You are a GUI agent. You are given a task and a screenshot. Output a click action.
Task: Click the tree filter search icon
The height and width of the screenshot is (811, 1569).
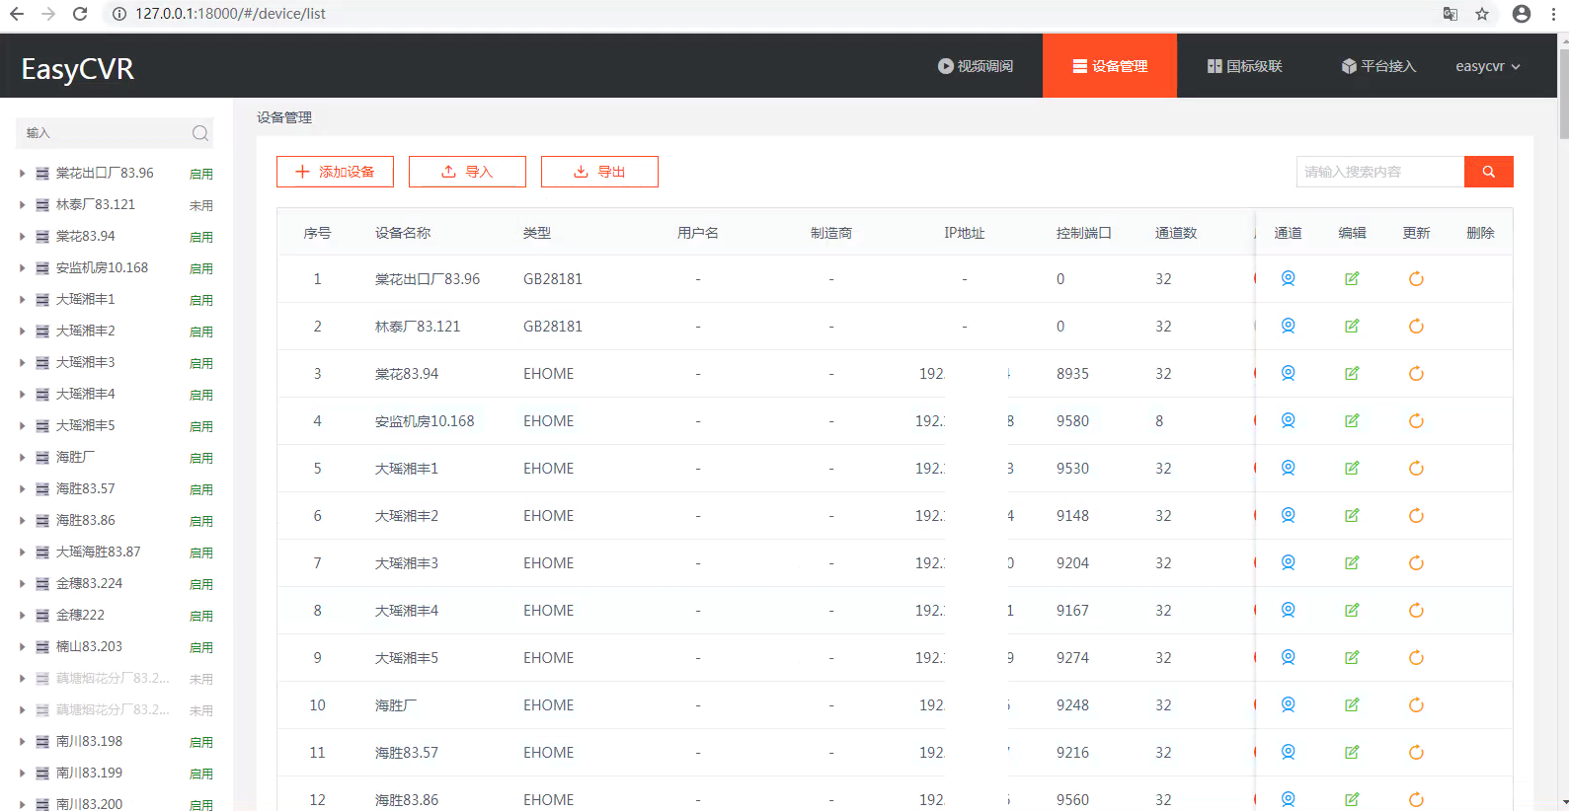[199, 133]
